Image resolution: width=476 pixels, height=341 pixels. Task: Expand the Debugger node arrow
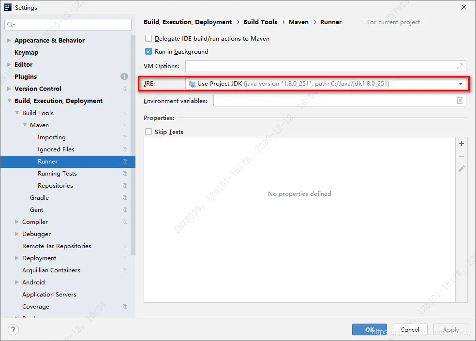click(x=17, y=234)
